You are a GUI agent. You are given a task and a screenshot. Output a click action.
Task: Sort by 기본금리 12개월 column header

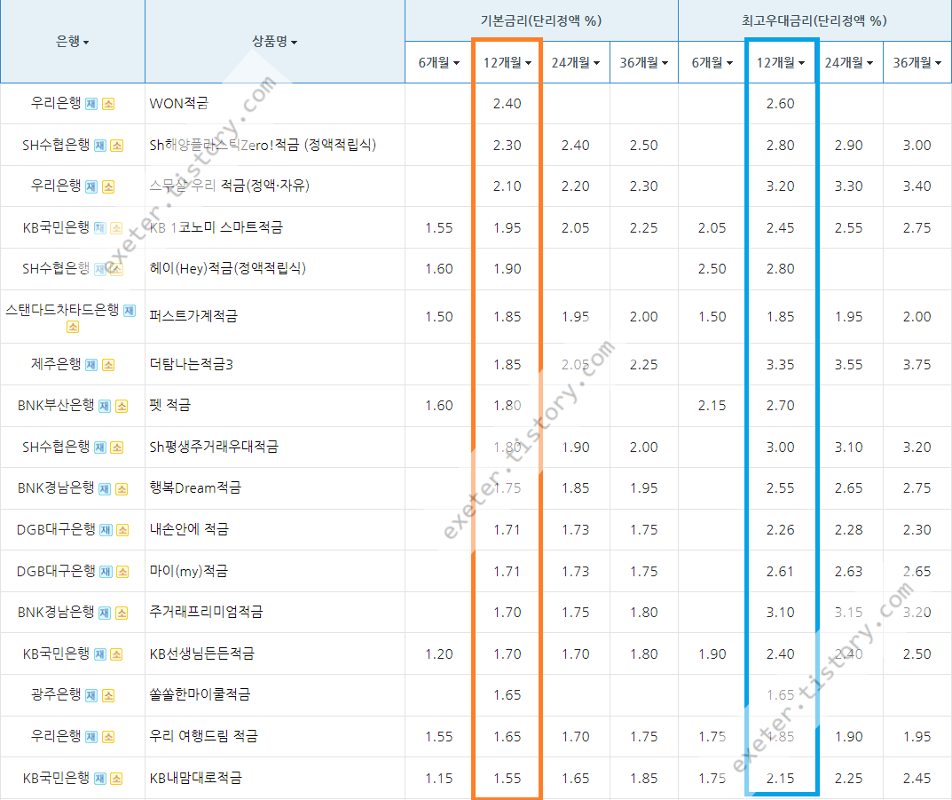pyautogui.click(x=507, y=62)
